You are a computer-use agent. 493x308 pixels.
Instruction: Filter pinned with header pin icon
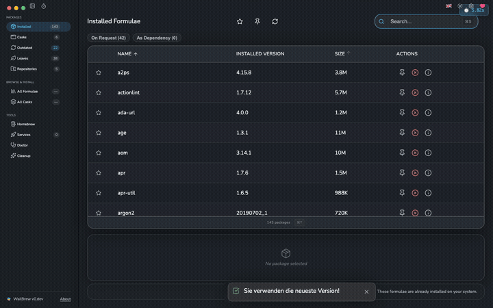point(257,21)
